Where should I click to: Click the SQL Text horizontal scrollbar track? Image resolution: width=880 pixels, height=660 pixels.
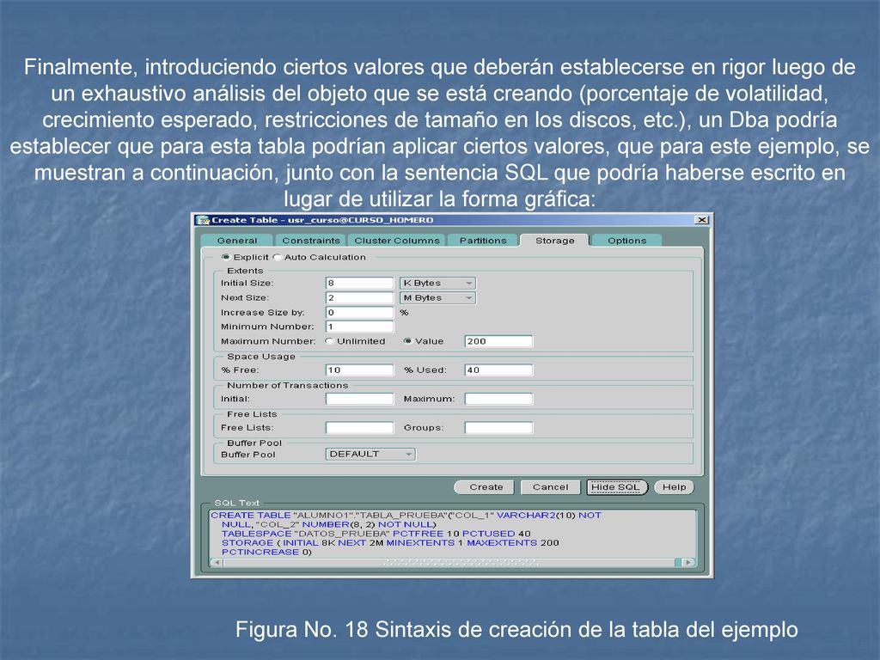click(x=452, y=562)
